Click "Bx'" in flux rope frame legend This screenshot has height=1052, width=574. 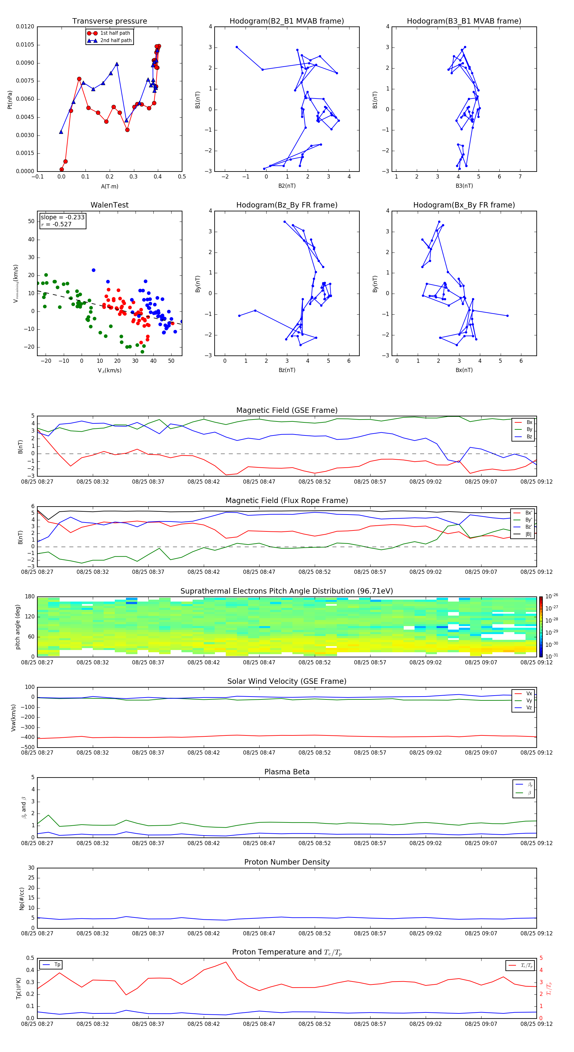[x=523, y=513]
